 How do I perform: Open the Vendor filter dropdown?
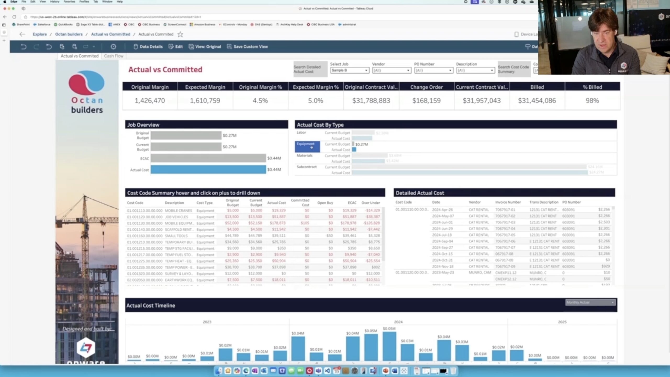pos(392,70)
